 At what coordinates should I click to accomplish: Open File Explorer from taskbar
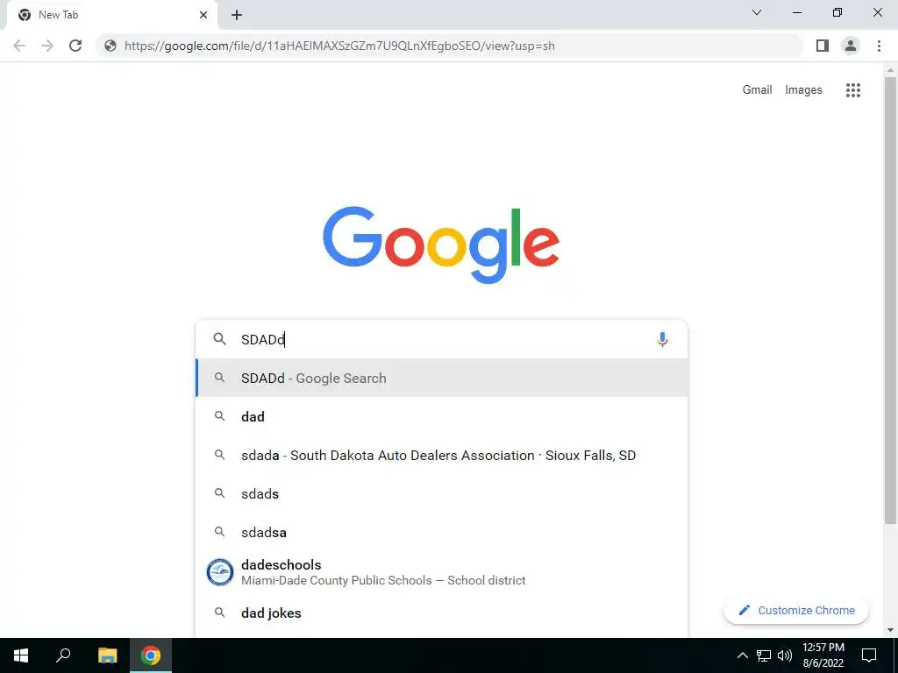click(x=108, y=655)
